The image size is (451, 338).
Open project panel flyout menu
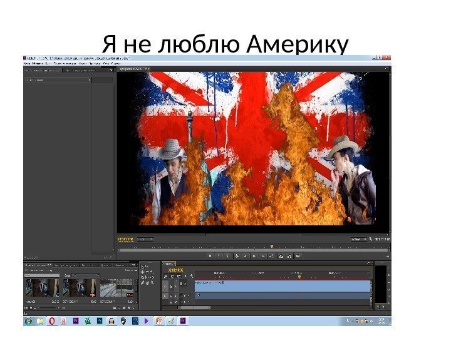coord(134,265)
